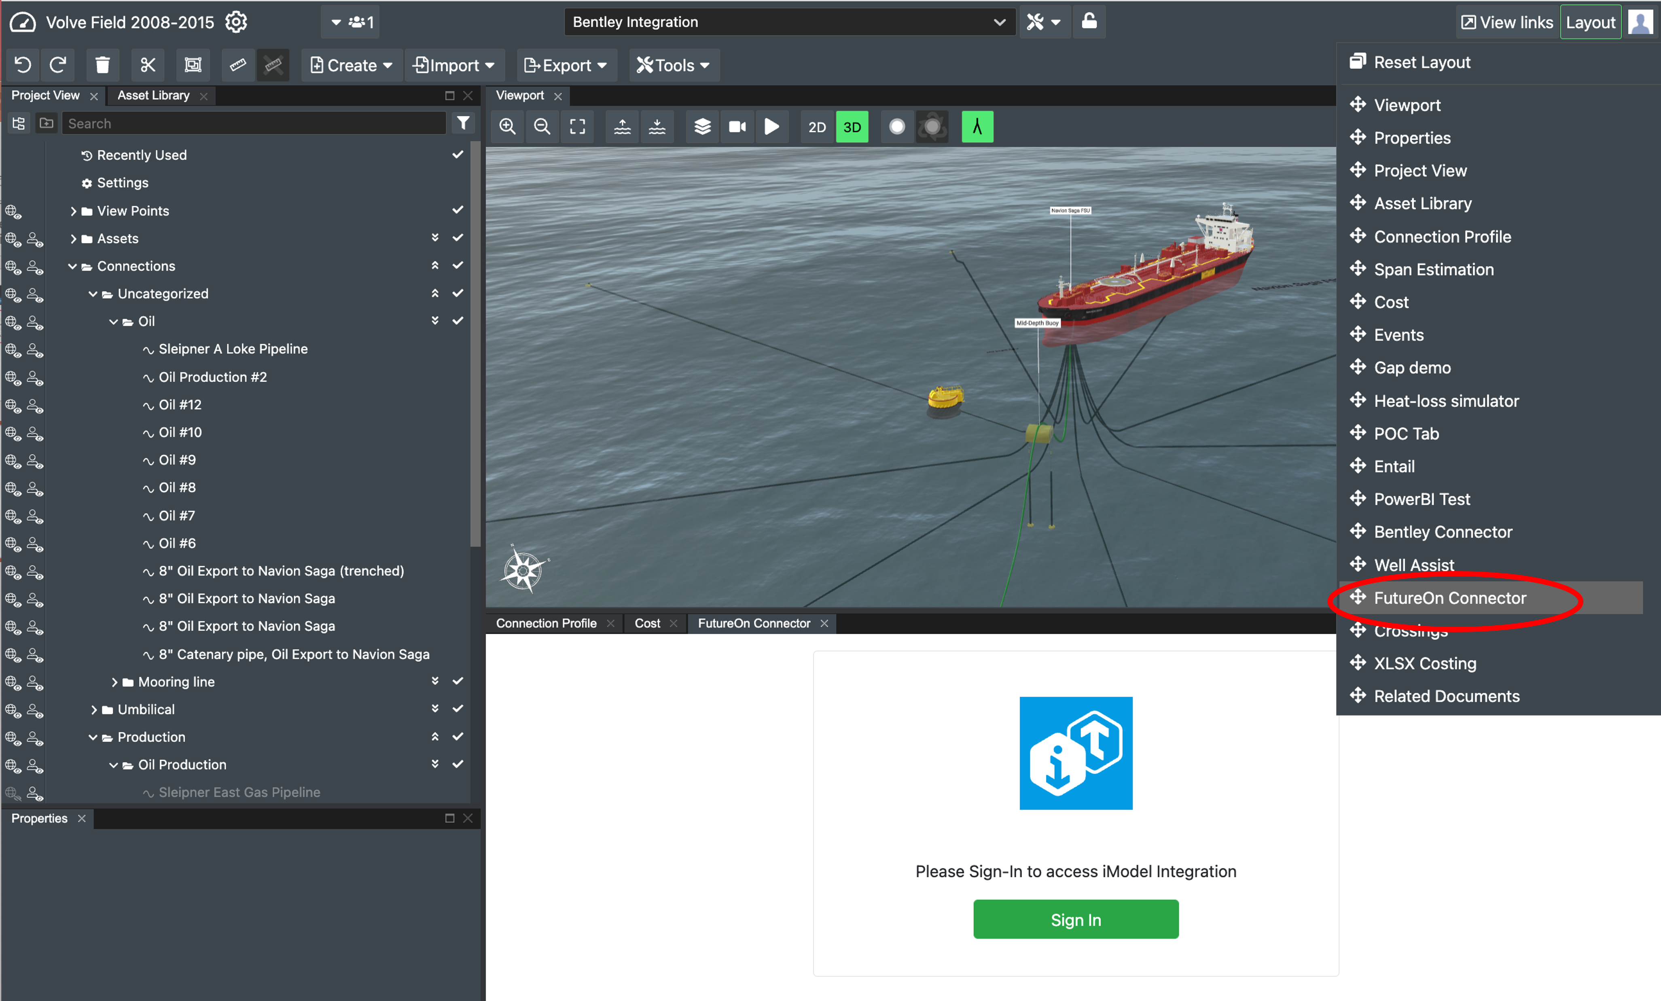Click the compass rose in viewport
Screen dimensions: 1661x1001
click(524, 569)
